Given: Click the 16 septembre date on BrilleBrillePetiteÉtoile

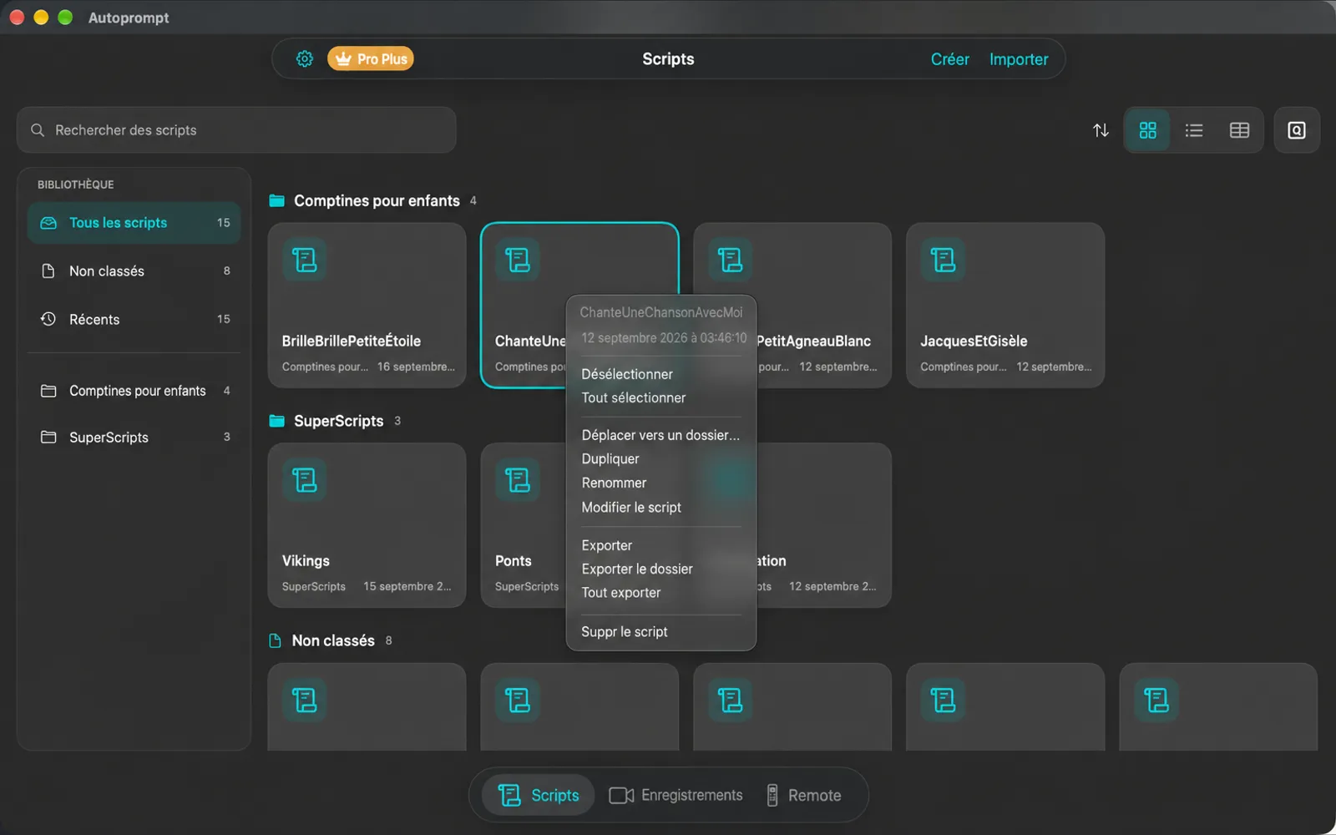Looking at the screenshot, I should click(416, 367).
